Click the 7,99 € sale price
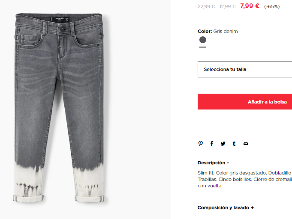Viewport: 292px width, 219px height. click(x=250, y=6)
